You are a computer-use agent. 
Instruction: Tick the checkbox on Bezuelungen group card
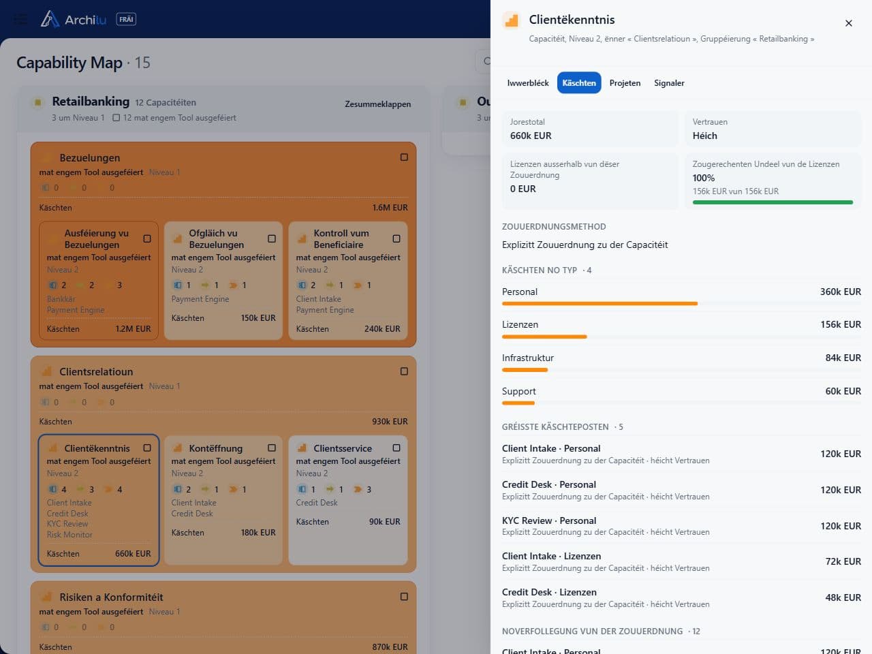click(x=404, y=157)
